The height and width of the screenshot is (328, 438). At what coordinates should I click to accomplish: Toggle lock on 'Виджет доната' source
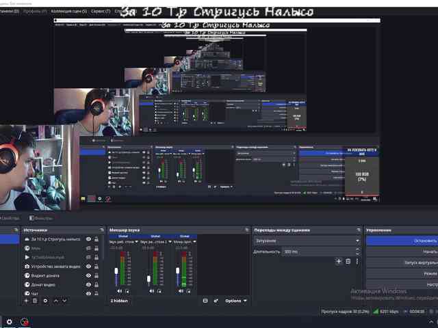pyautogui.click(x=98, y=275)
